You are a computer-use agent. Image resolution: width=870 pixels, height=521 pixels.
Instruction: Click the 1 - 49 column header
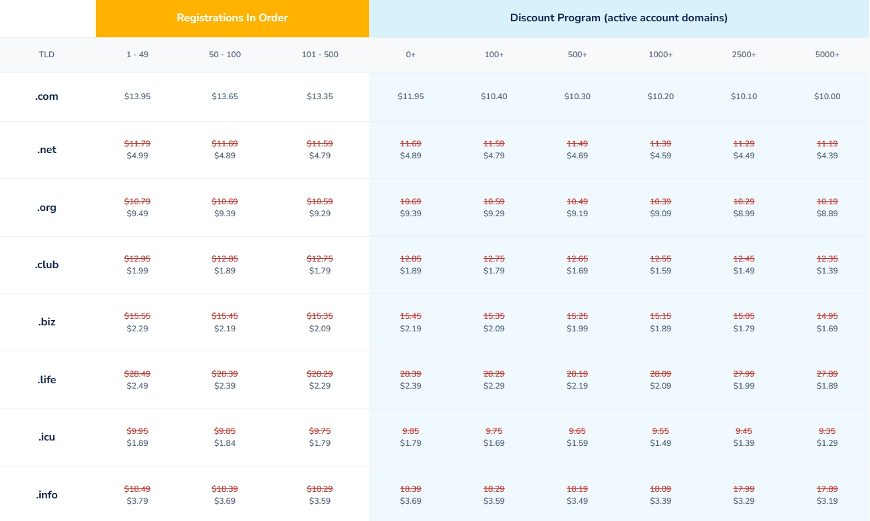137,55
